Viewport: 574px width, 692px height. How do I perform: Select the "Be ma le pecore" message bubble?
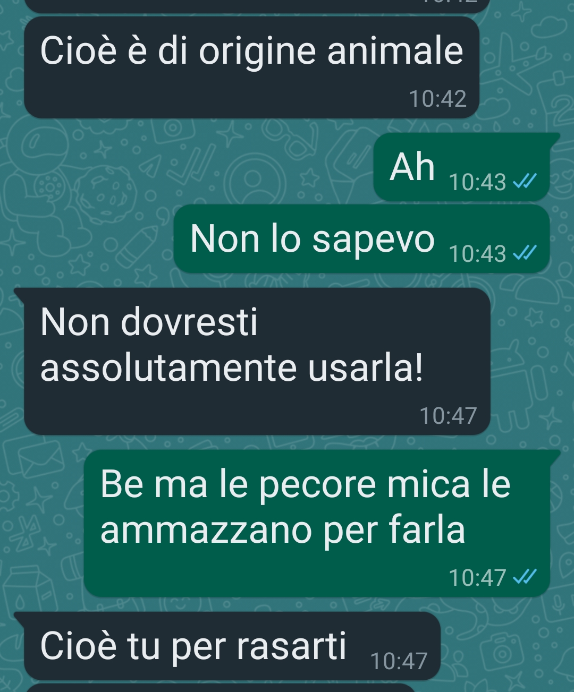click(x=317, y=523)
